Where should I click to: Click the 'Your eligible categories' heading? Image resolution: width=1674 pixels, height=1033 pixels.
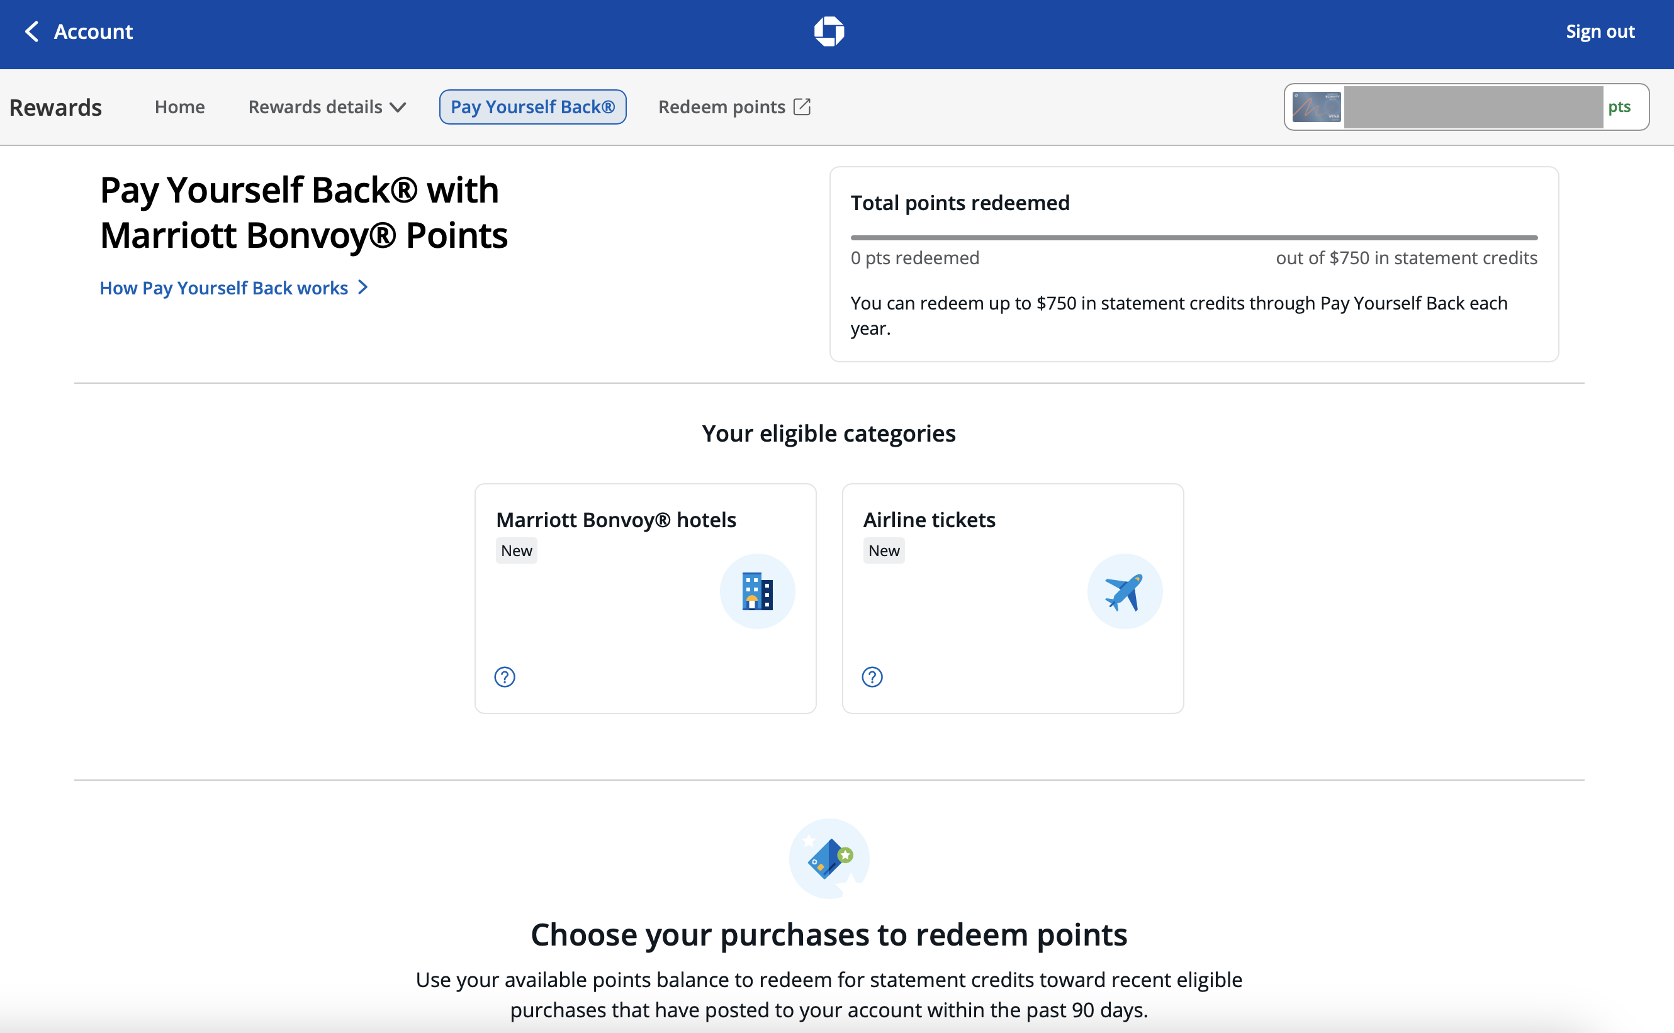(829, 433)
